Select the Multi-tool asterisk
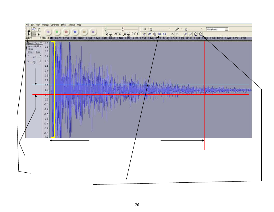Image resolution: width=274 pixels, height=212 pixels. click(x=38, y=34)
